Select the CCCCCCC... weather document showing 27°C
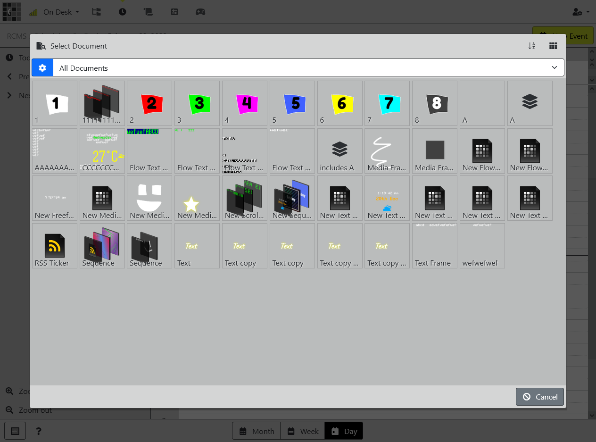 [x=102, y=151]
